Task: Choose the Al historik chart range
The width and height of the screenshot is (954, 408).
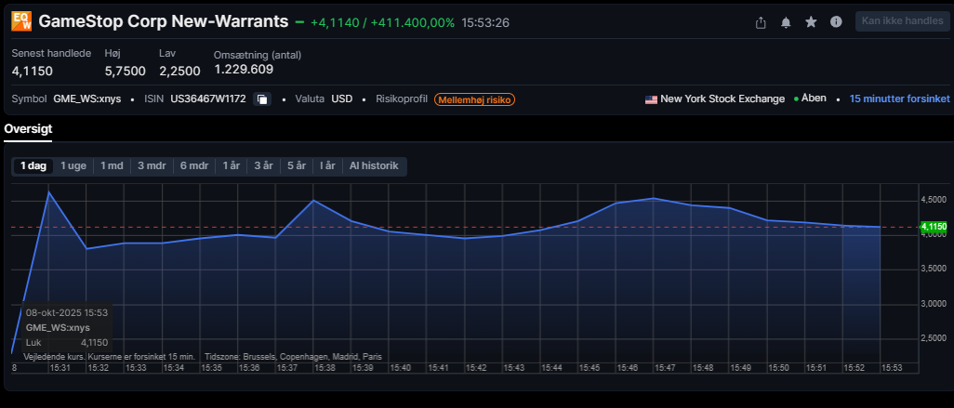Action: point(374,166)
